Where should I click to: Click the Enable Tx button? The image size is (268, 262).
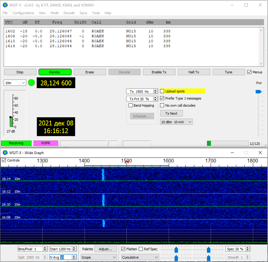[159, 72]
